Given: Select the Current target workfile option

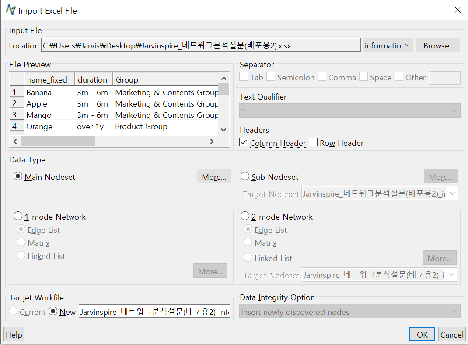Looking at the screenshot, I should pos(13,311).
